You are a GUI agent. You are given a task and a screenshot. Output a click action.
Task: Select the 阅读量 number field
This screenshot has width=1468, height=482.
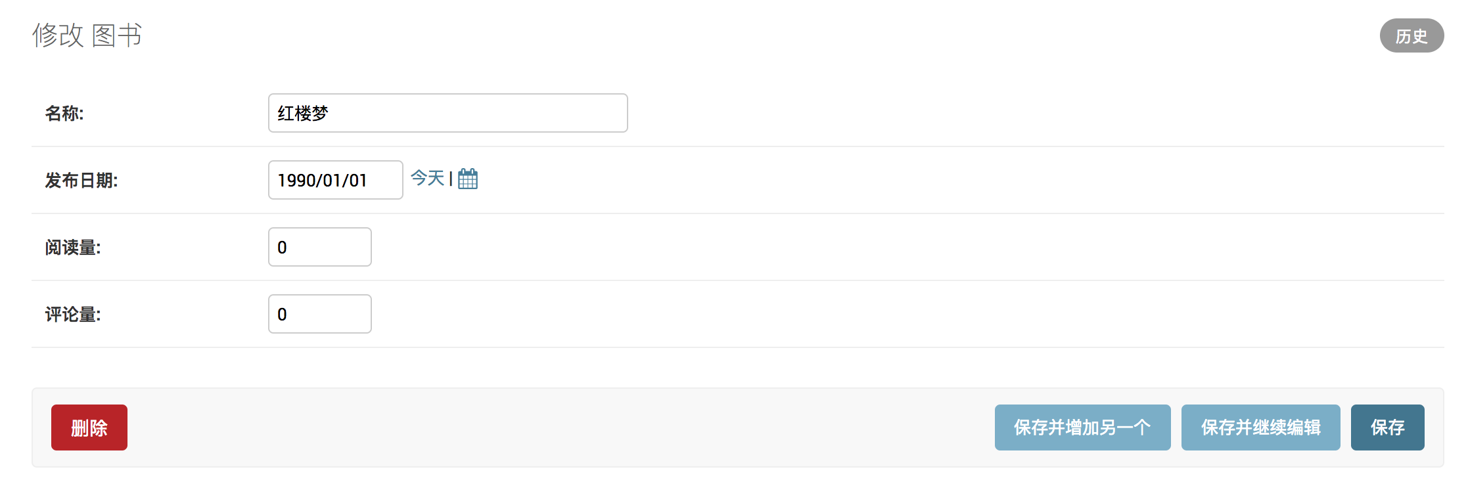click(319, 247)
